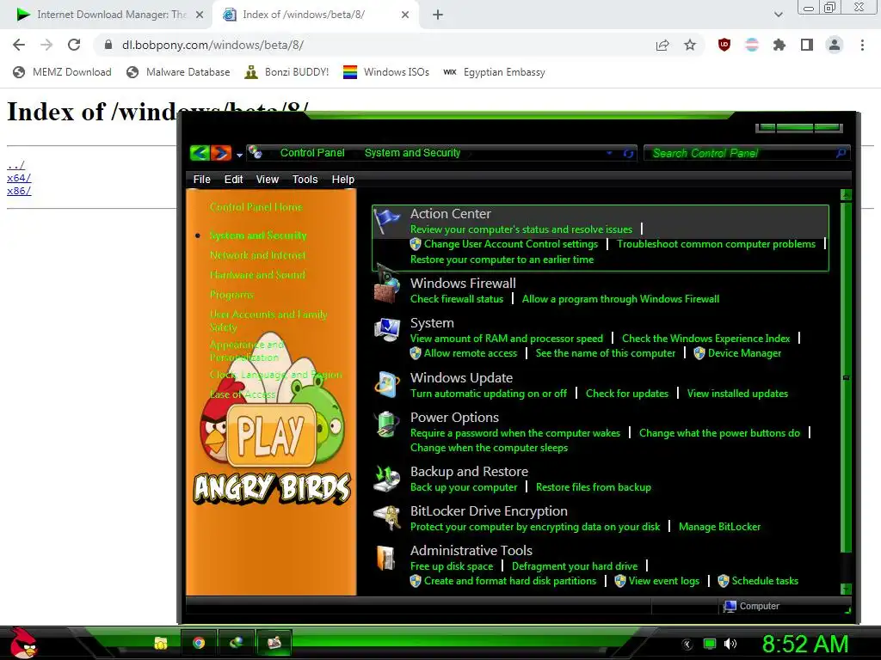Expand the Control Panel address bar dropdown
The image size is (881, 660).
[x=610, y=153]
